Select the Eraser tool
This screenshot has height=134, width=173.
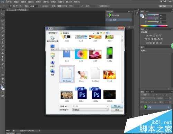point(2,50)
